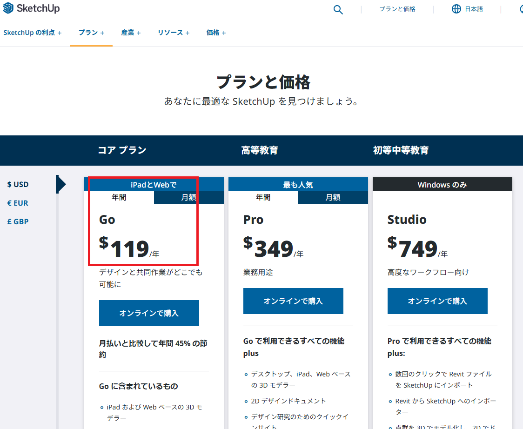Image resolution: width=523 pixels, height=429 pixels.
Task: Click the デザインと共同作業がどこでも可能に description
Action: (151, 278)
